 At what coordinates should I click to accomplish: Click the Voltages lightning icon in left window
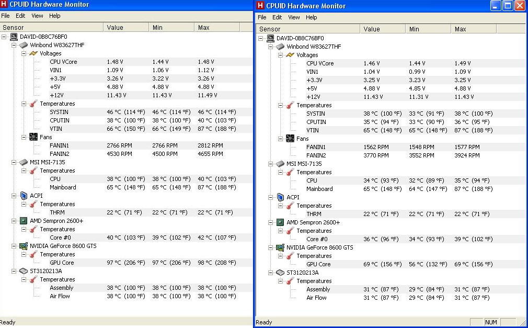pos(33,53)
